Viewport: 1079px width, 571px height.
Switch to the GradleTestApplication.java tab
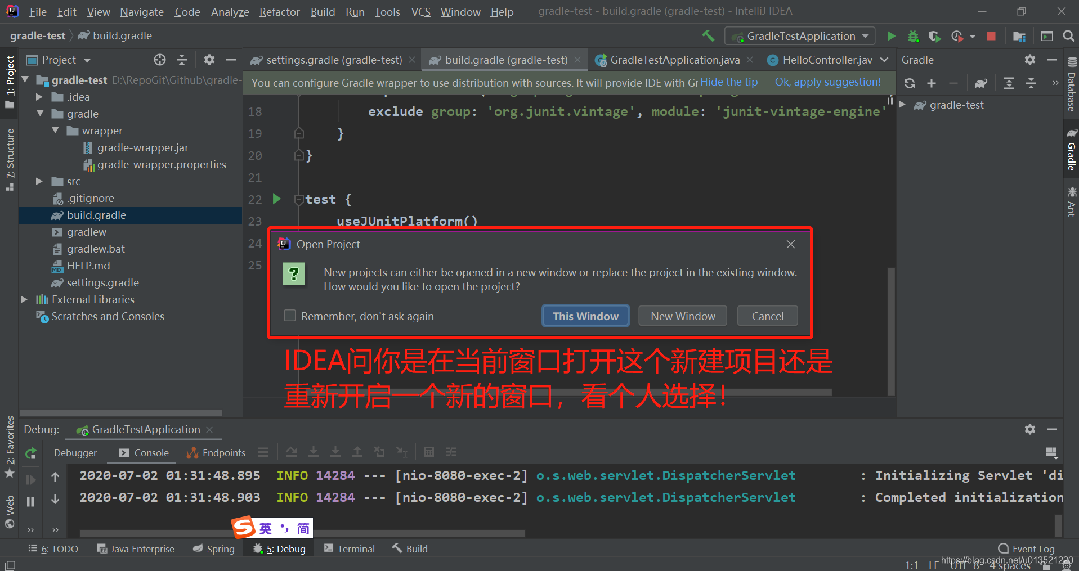pyautogui.click(x=675, y=60)
